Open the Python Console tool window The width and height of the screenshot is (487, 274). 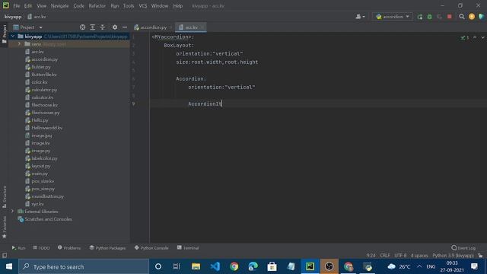pos(151,248)
